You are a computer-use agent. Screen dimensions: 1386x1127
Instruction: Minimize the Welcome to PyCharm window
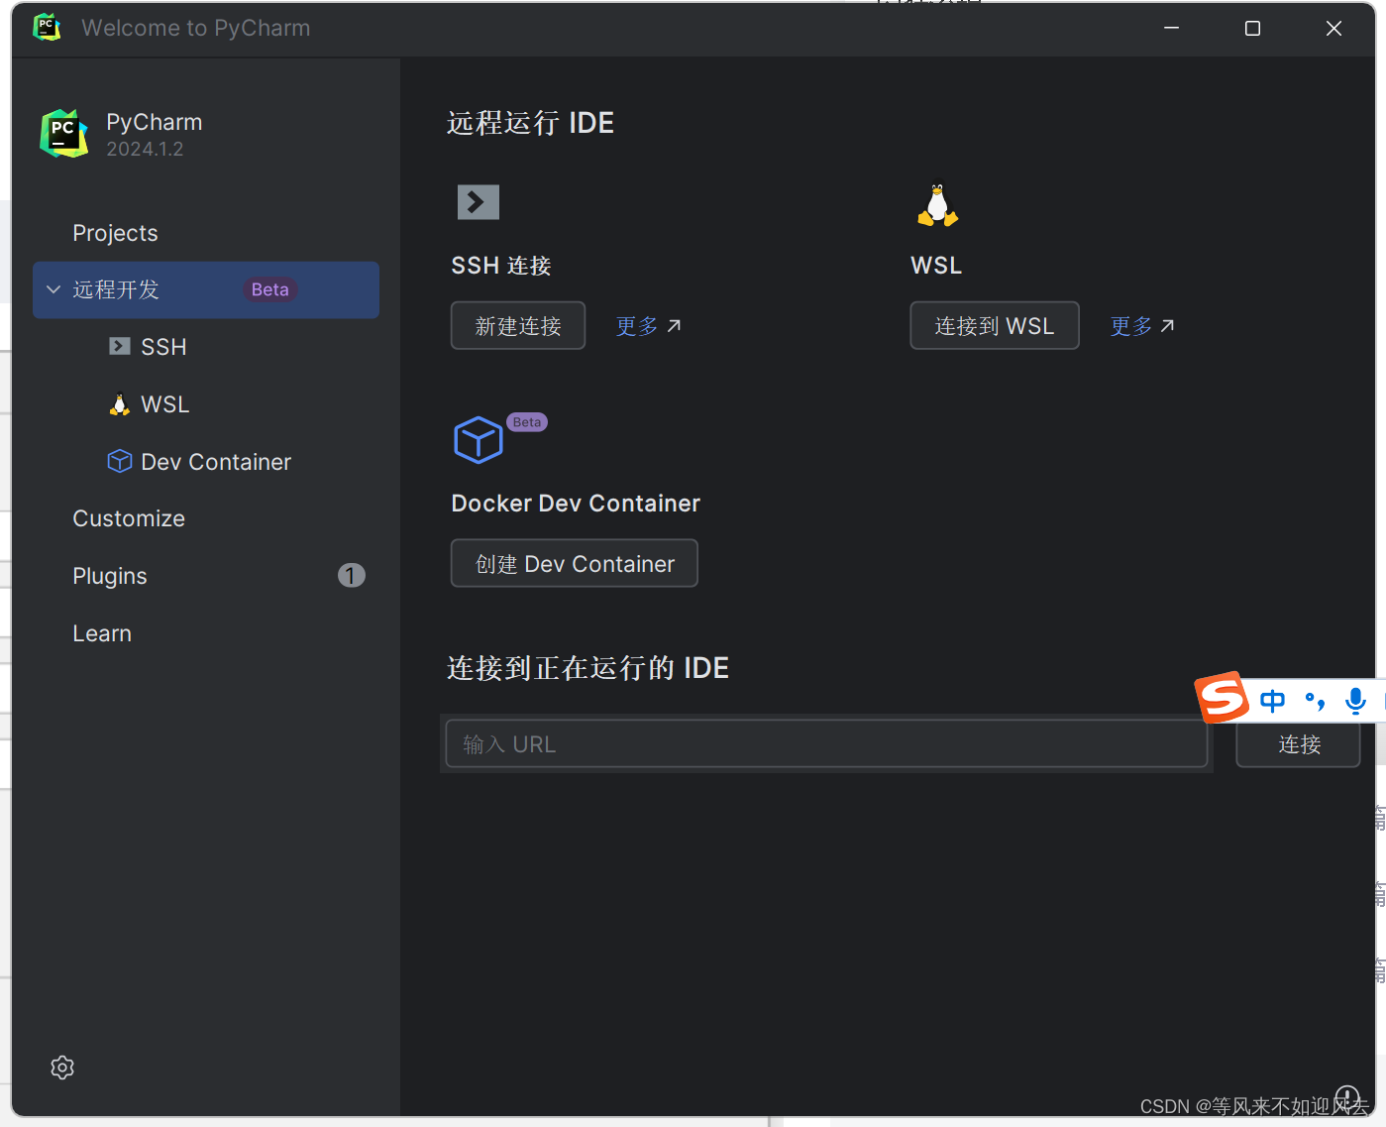pyautogui.click(x=1171, y=28)
